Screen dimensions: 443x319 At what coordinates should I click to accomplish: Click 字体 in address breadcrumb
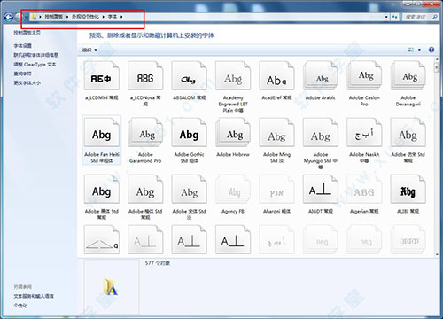pyautogui.click(x=113, y=17)
